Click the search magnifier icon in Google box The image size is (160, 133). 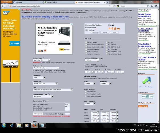[148, 6]
